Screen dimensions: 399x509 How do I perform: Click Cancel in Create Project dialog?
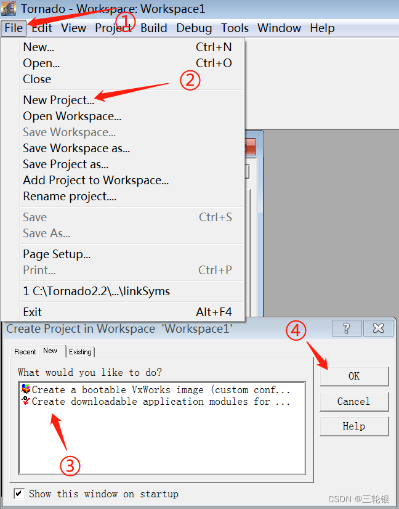354,402
